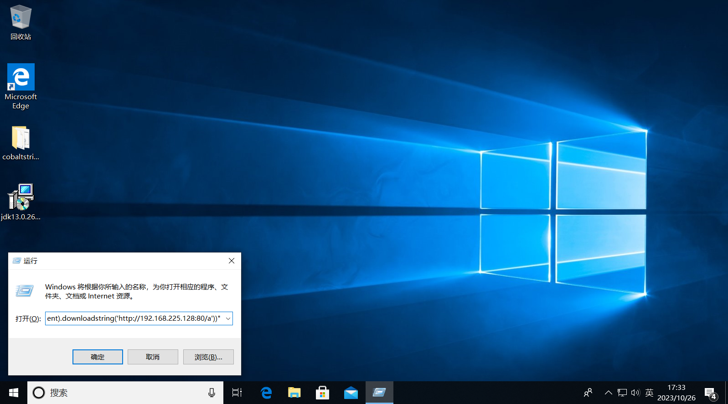Open the Mail app in taskbar
Screen dimensions: 728x404
351,393
